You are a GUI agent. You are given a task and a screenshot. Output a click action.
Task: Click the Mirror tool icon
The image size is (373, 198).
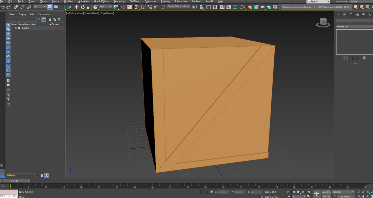(194, 7)
